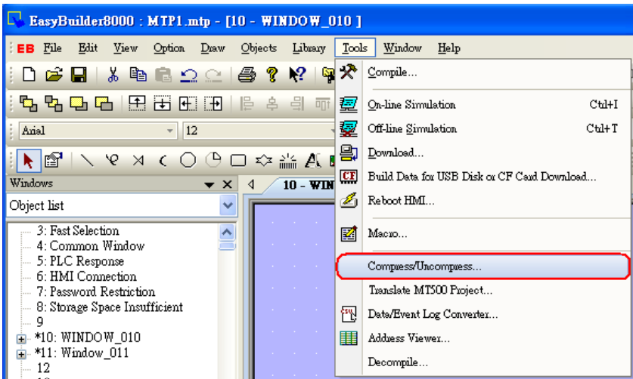Open the Help menu
Image resolution: width=633 pixels, height=379 pixels.
click(x=449, y=48)
